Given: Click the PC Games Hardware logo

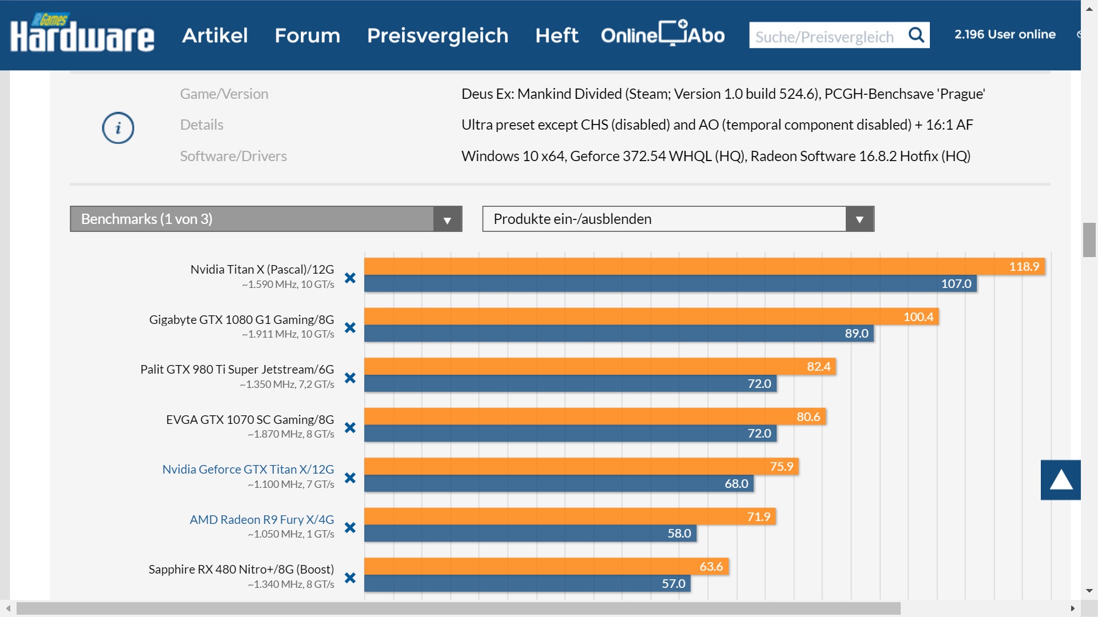Looking at the screenshot, I should (82, 34).
